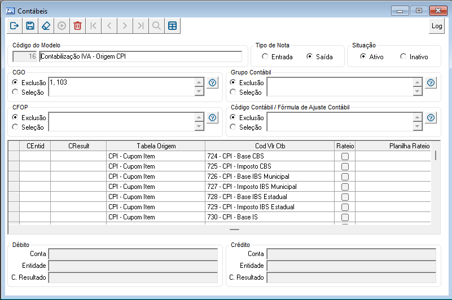
Task: Click the Código Contábil scroll-down arrow
Action: point(417,126)
